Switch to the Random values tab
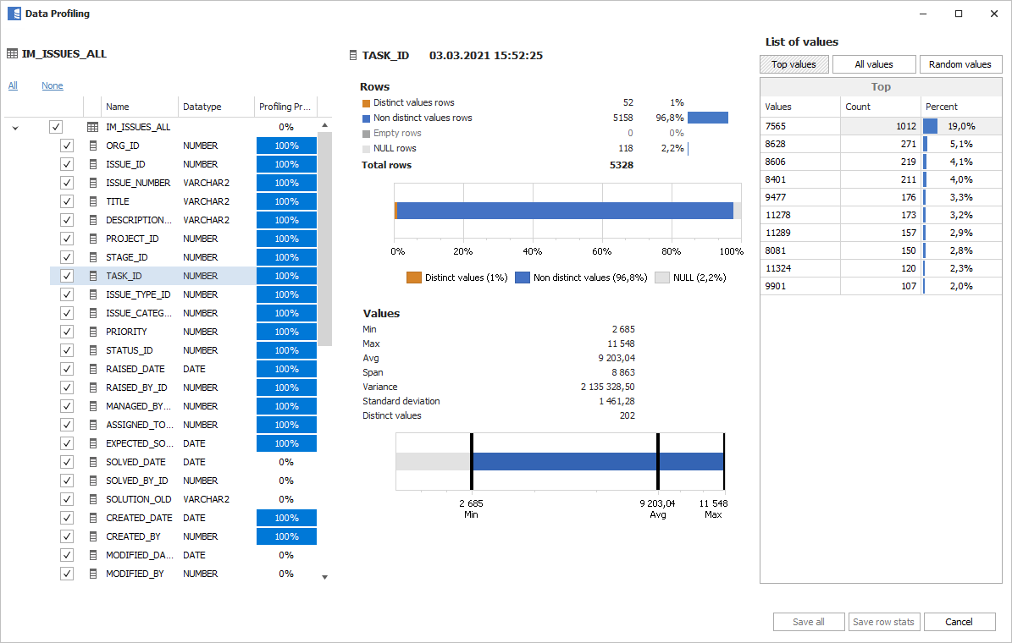The image size is (1012, 643). (960, 64)
